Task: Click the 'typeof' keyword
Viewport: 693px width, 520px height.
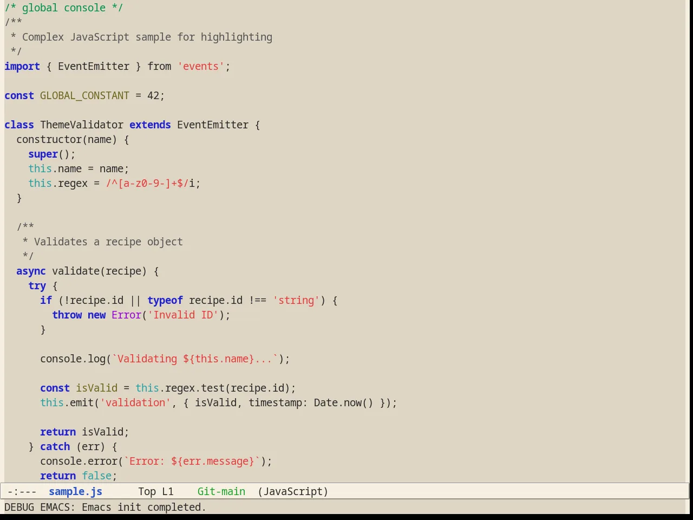Action: (165, 300)
